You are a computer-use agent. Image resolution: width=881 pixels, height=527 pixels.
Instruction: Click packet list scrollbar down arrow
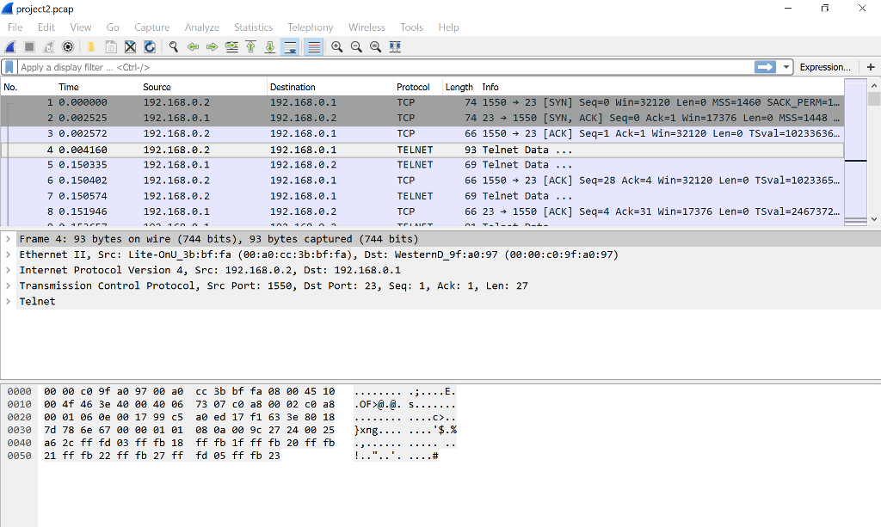point(874,219)
